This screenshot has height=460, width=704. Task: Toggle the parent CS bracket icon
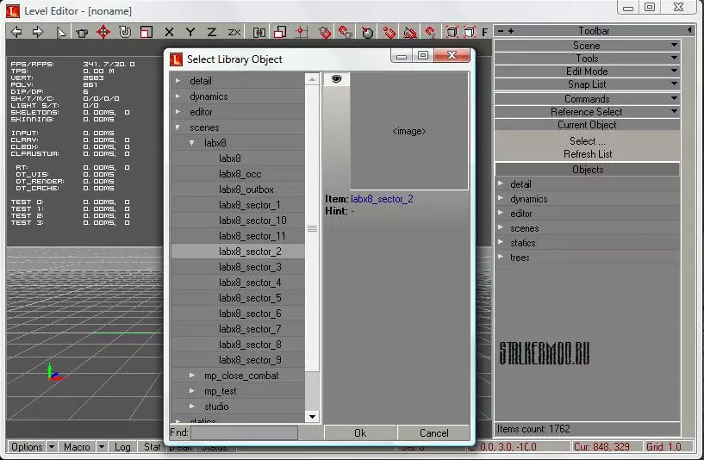[259, 33]
